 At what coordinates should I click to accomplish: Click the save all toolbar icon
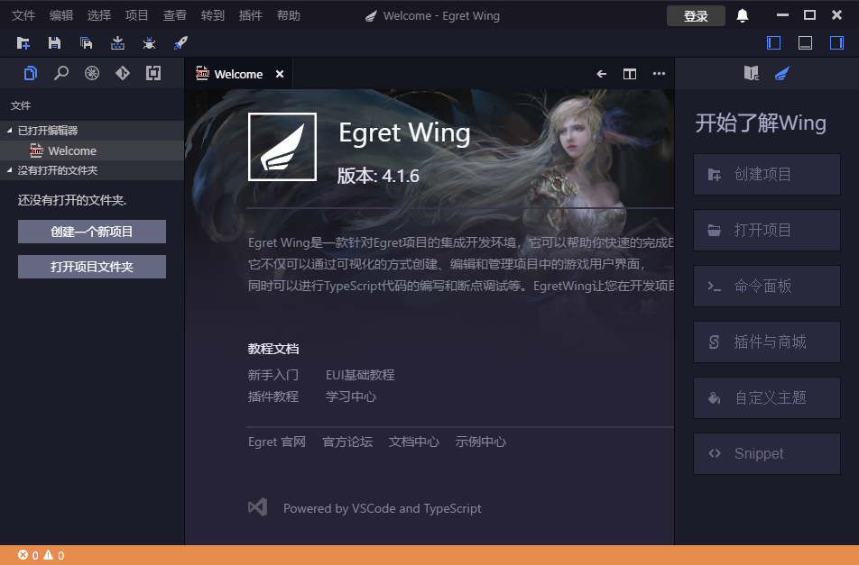point(86,42)
